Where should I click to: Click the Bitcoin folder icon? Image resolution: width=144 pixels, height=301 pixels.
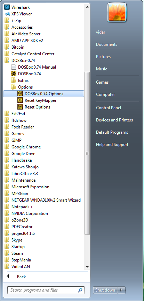pos(7,47)
